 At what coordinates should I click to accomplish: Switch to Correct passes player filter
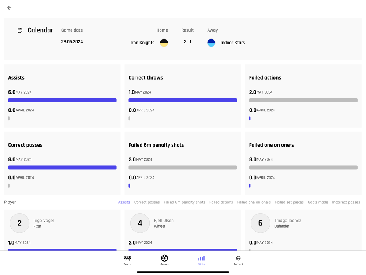click(x=147, y=202)
